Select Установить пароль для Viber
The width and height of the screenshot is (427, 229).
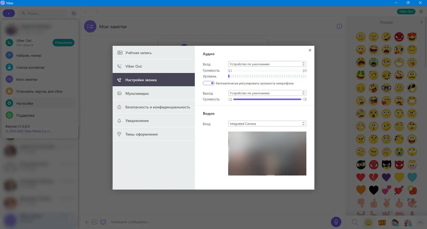click(x=40, y=91)
